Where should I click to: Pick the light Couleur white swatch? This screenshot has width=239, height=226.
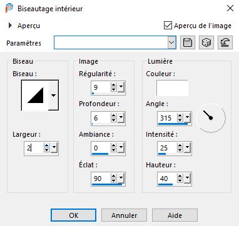(172, 88)
